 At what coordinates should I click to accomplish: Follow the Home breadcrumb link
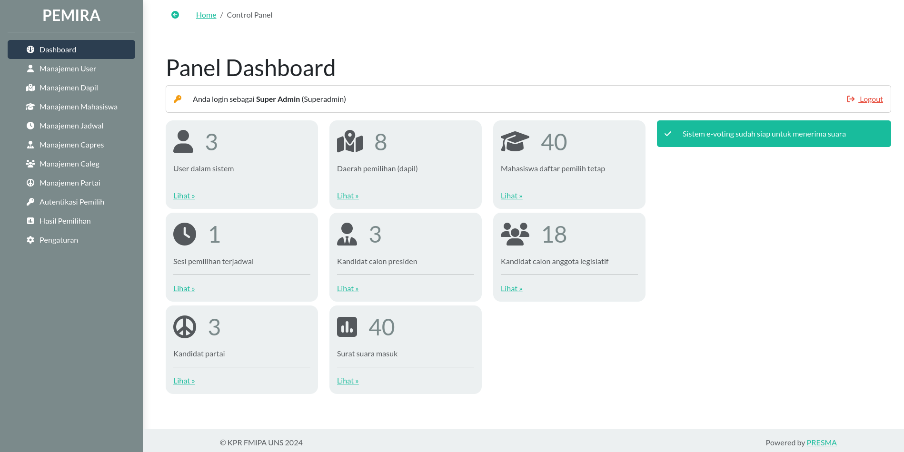206,15
